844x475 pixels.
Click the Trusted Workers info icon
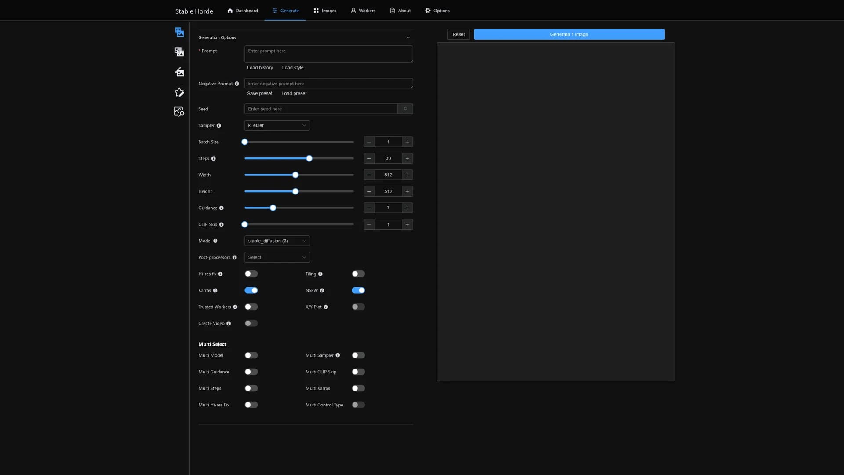[x=235, y=307]
